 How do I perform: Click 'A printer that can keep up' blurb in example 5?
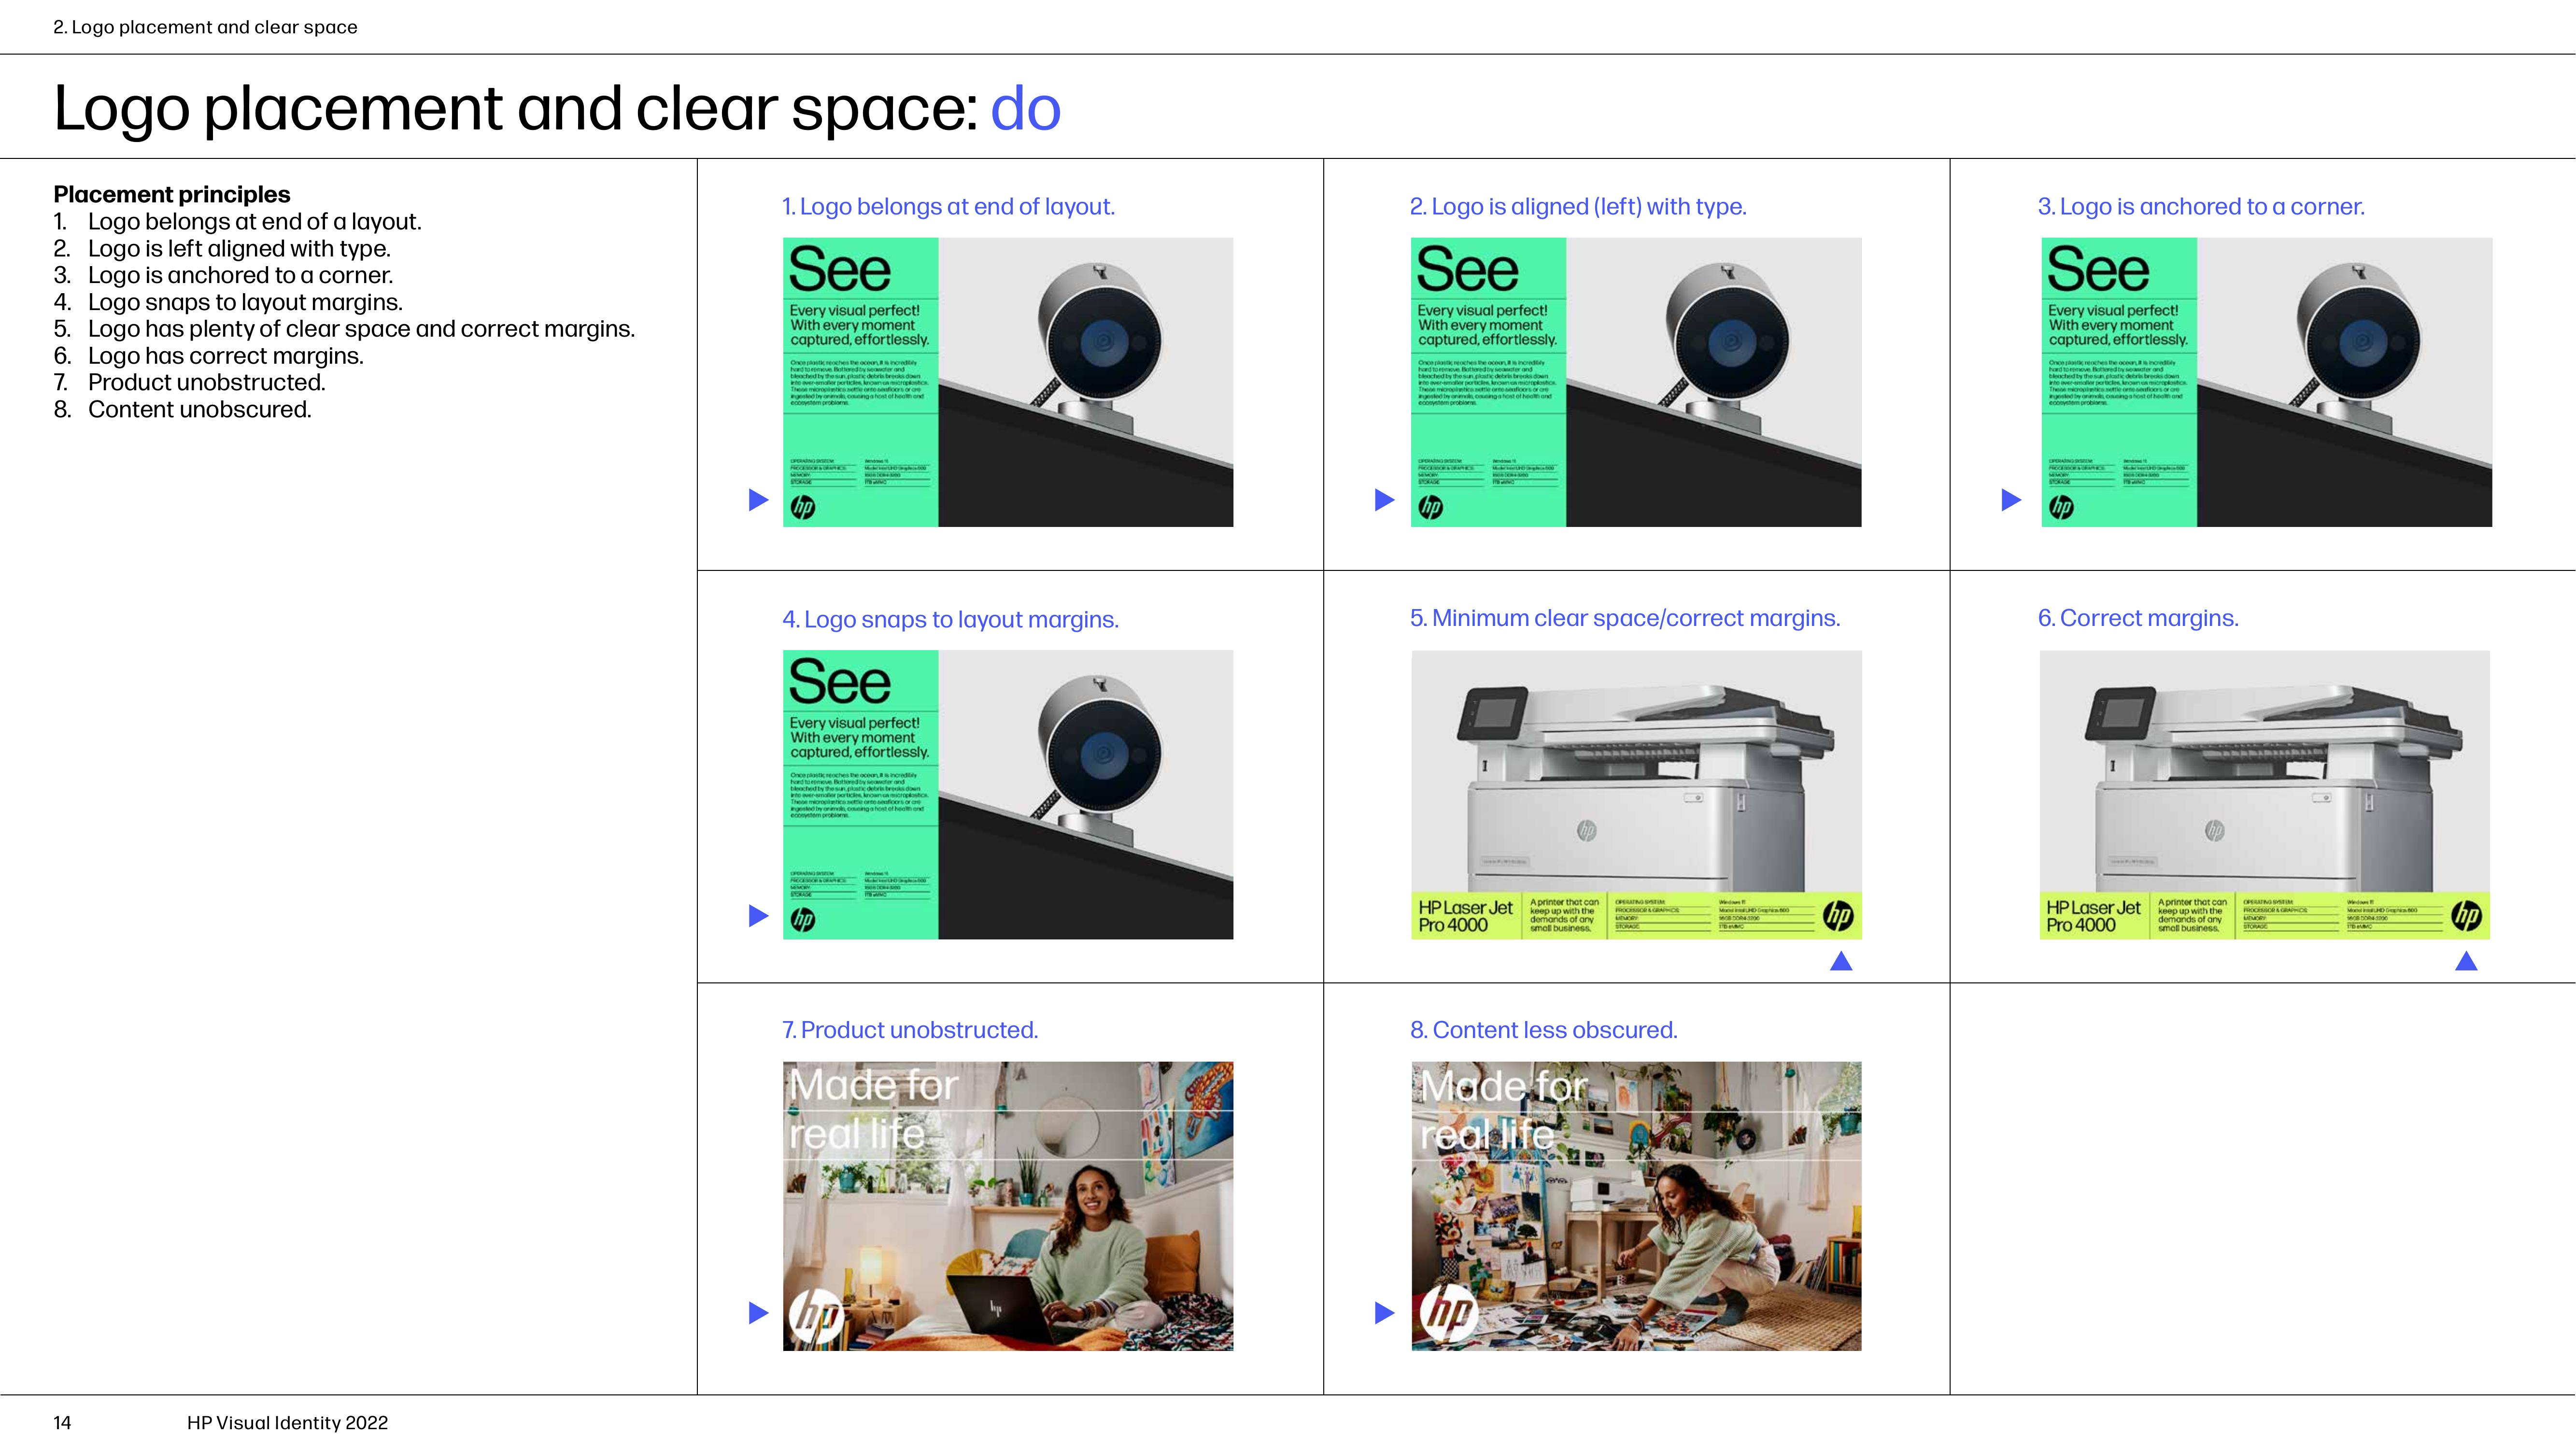pyautogui.click(x=1564, y=915)
